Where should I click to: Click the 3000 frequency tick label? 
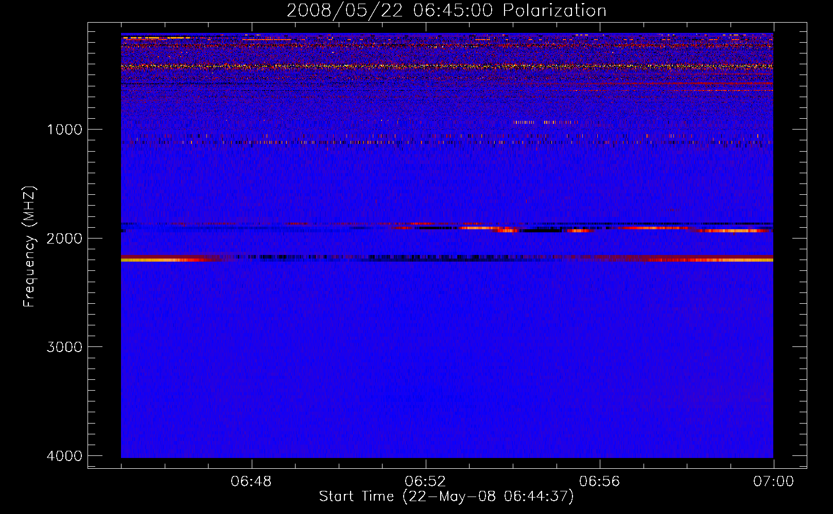coord(65,347)
